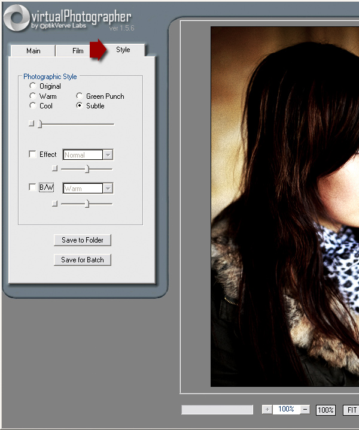Click reset square beside Effect slider

coord(55,168)
